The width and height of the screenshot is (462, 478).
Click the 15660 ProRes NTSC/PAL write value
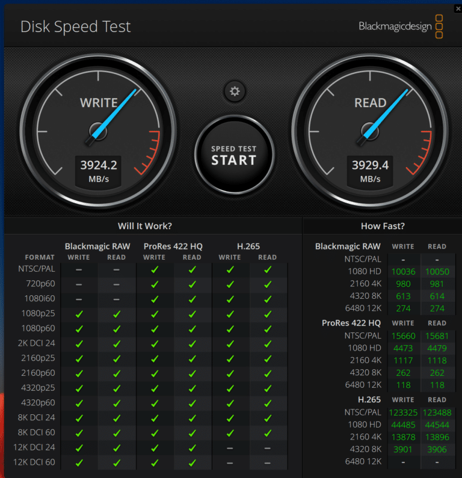point(403,336)
